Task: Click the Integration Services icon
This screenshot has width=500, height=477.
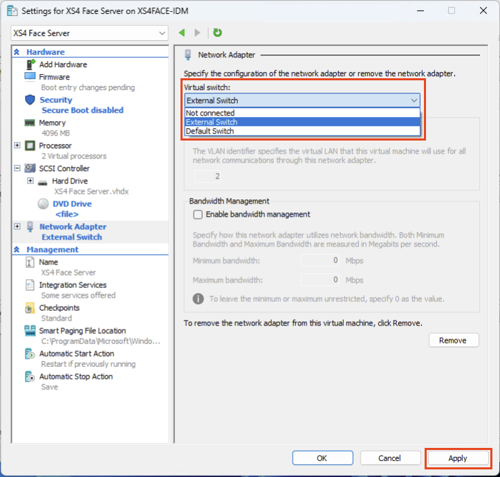Action: (x=30, y=285)
